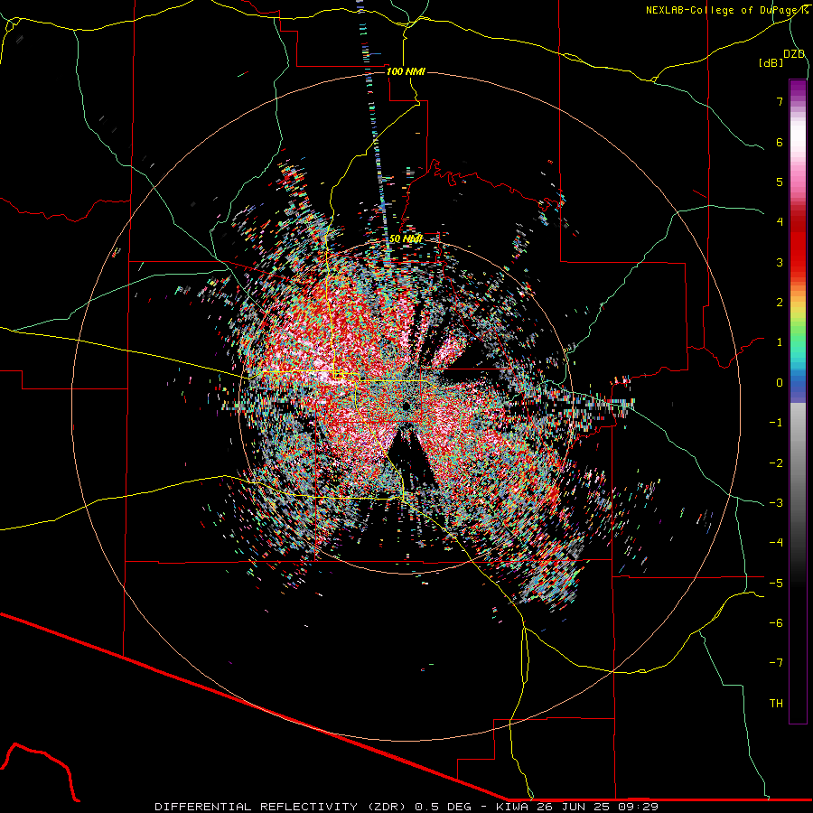Click the 2 dB scale value

(780, 303)
